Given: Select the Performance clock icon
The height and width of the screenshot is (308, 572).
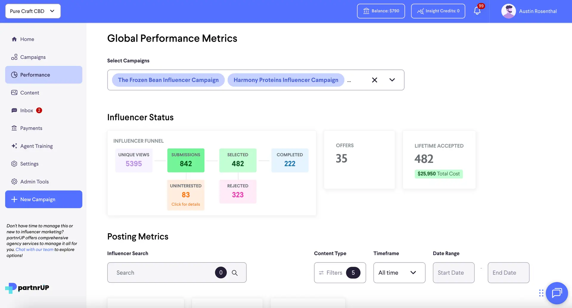Looking at the screenshot, I should pyautogui.click(x=14, y=75).
